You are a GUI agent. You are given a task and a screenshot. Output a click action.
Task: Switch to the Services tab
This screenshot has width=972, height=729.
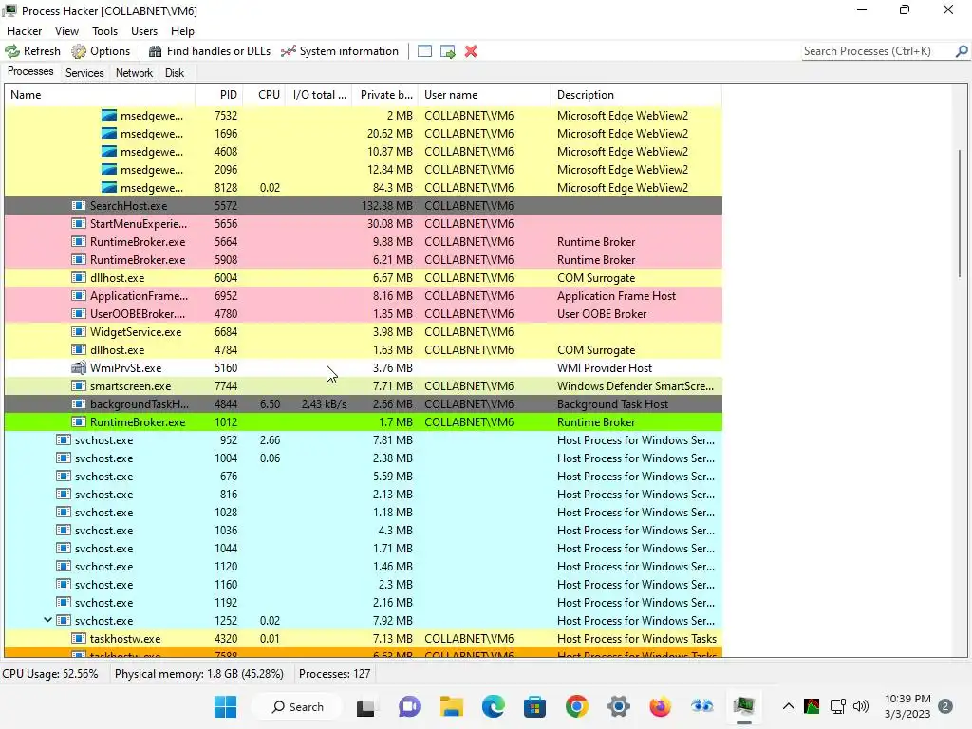coord(84,73)
